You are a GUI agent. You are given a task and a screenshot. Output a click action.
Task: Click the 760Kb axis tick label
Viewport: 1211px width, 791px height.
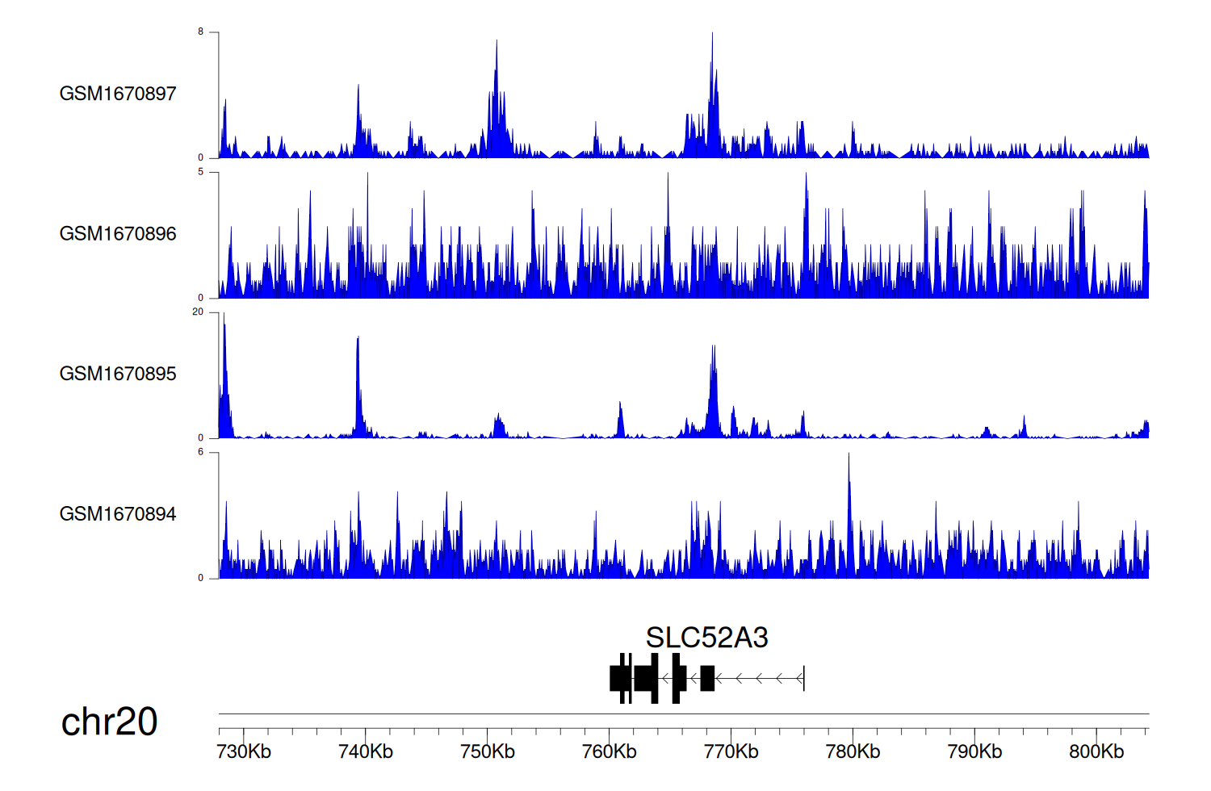point(610,751)
